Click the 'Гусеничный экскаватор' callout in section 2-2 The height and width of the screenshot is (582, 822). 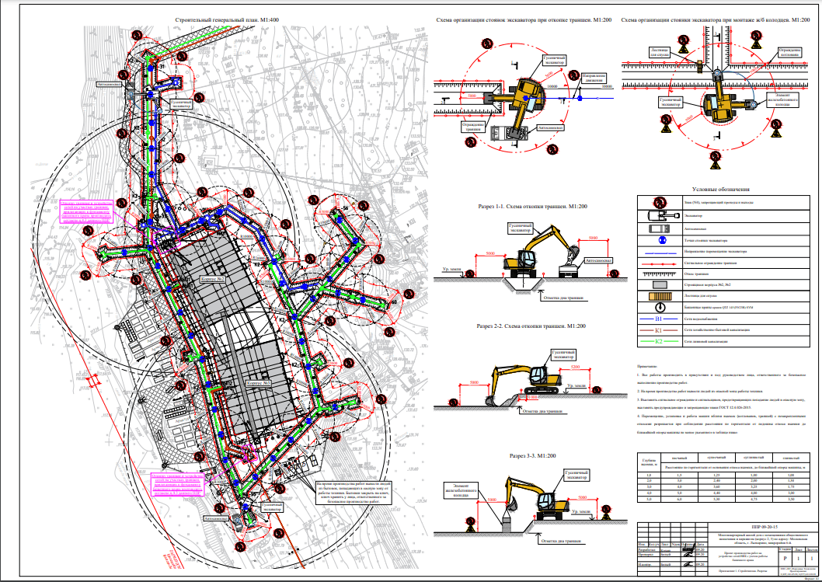563,354
